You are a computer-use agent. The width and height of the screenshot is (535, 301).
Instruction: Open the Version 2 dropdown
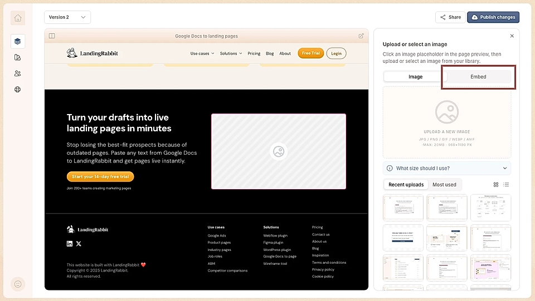click(x=67, y=17)
